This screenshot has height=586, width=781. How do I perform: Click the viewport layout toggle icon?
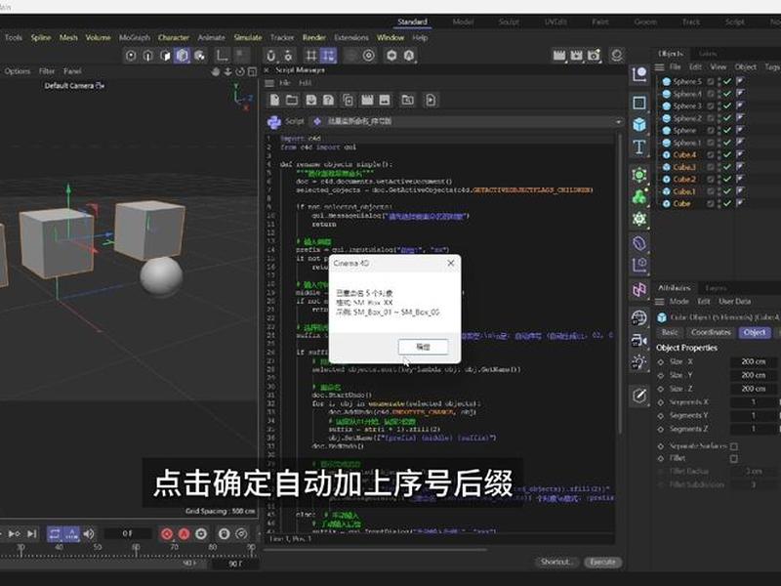(x=253, y=71)
